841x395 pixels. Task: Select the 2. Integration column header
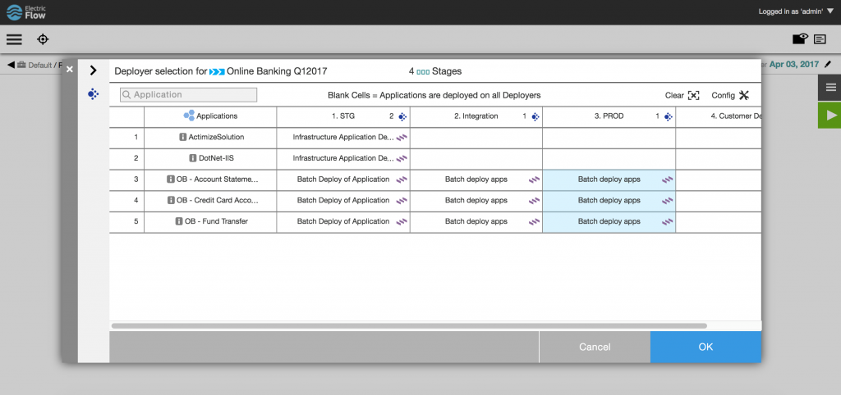[x=476, y=116]
